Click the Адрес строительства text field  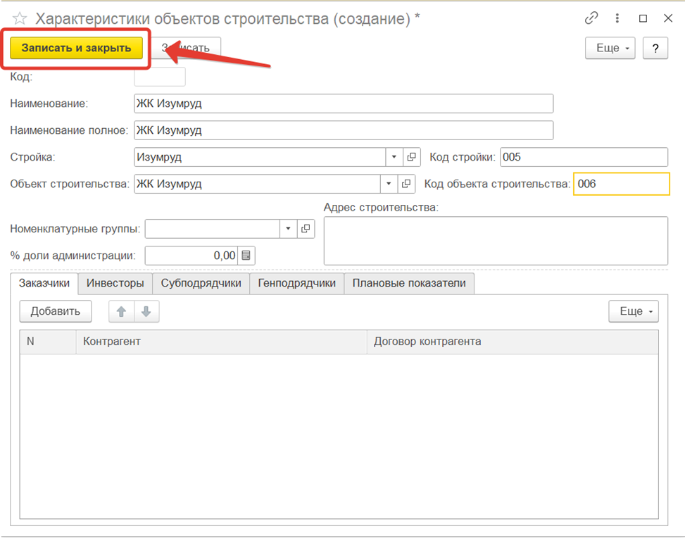tap(495, 240)
